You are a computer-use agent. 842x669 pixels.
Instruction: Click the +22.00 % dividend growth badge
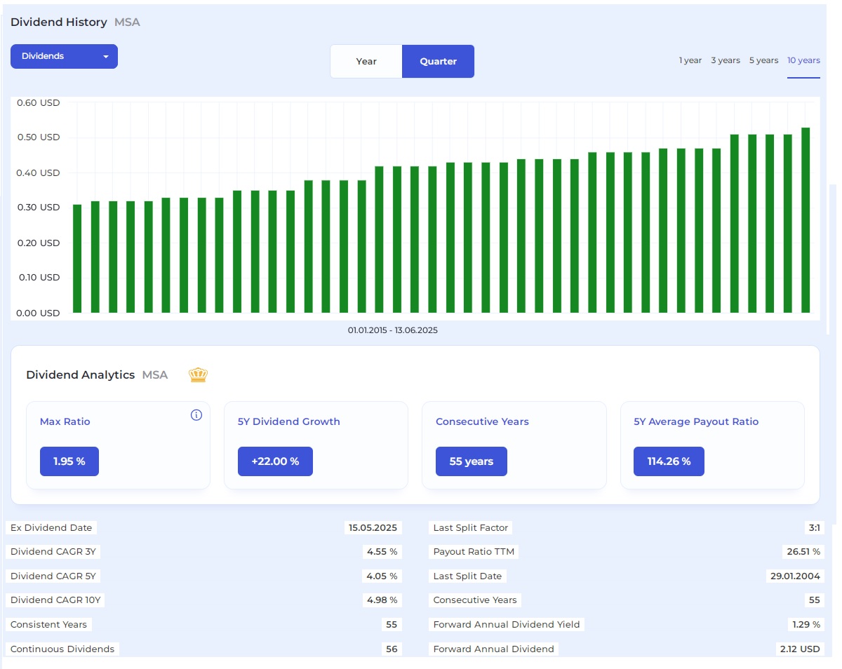coord(275,461)
